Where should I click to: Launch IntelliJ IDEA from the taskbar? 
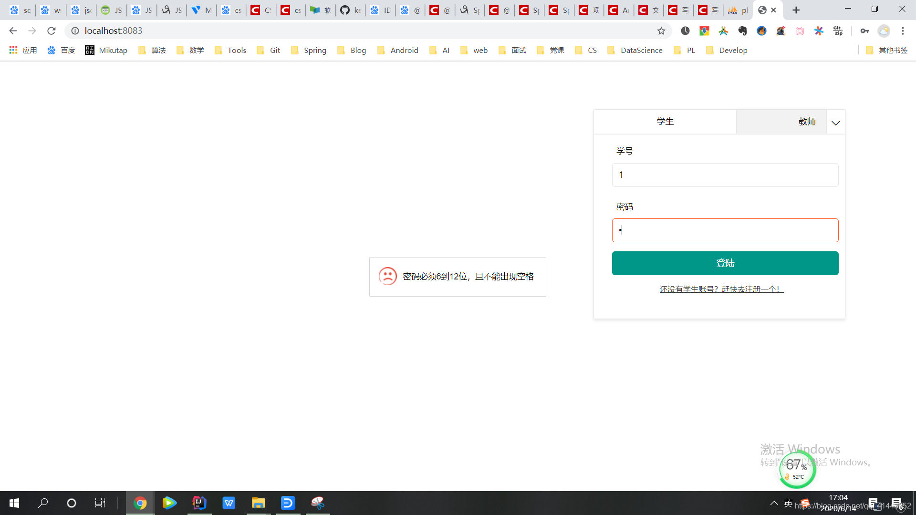tap(199, 503)
